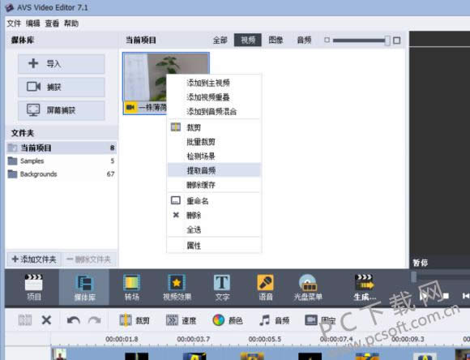This screenshot has height=360, width=470.
Task: Click the thumbnail size slider handle
Action: tap(387, 41)
